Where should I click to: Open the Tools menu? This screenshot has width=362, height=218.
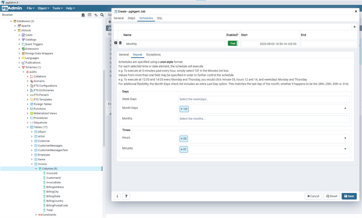pos(58,8)
